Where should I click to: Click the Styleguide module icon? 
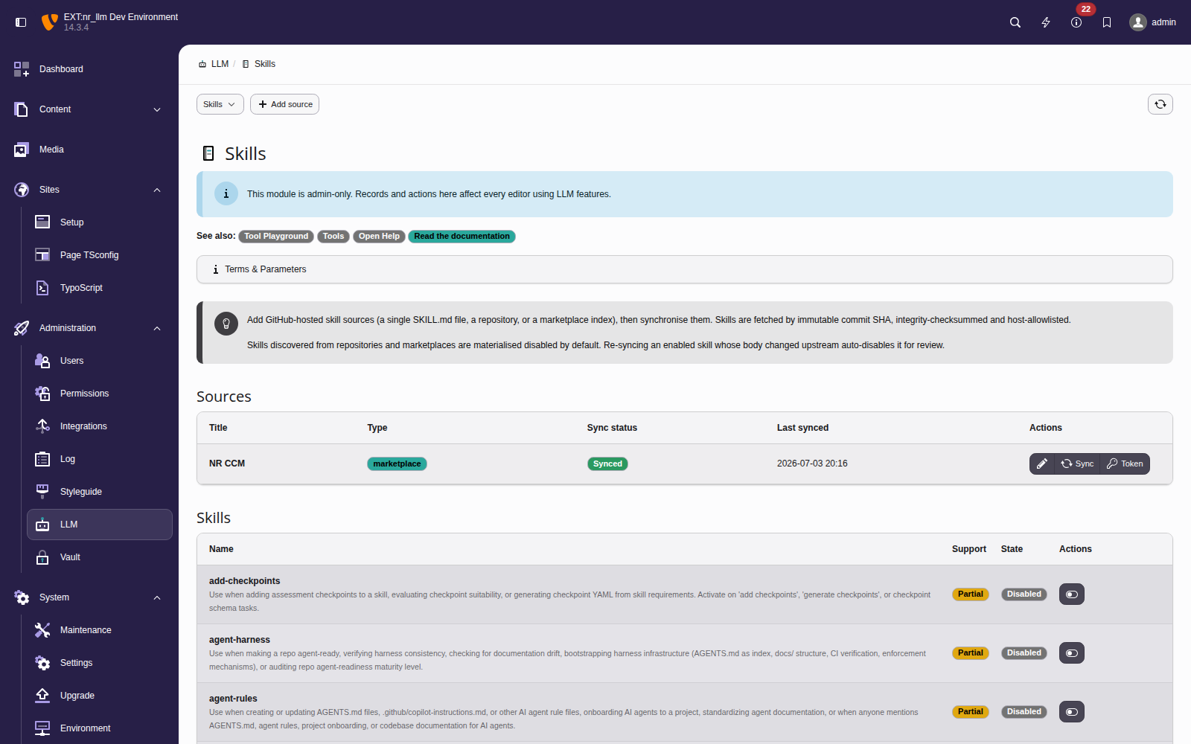(42, 492)
